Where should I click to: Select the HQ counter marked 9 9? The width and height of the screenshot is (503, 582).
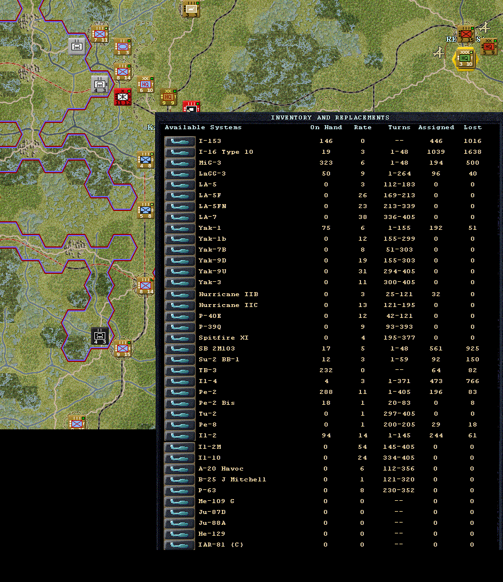click(168, 97)
